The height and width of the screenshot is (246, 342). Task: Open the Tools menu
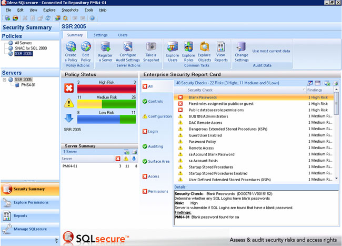point(89,10)
